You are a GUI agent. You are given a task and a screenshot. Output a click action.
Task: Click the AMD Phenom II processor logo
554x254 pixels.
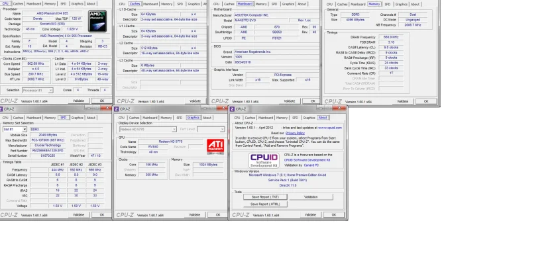(x=97, y=22)
